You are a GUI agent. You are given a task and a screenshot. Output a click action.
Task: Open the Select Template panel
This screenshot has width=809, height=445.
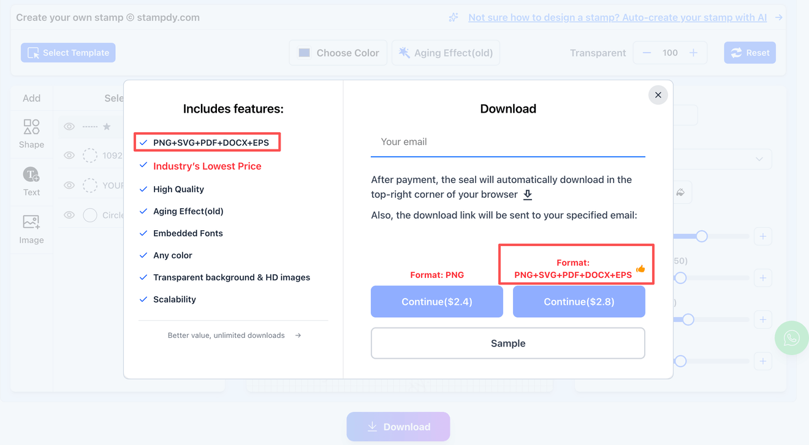click(x=68, y=53)
